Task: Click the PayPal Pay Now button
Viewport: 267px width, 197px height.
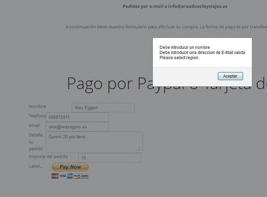Action: pyautogui.click(x=70, y=167)
